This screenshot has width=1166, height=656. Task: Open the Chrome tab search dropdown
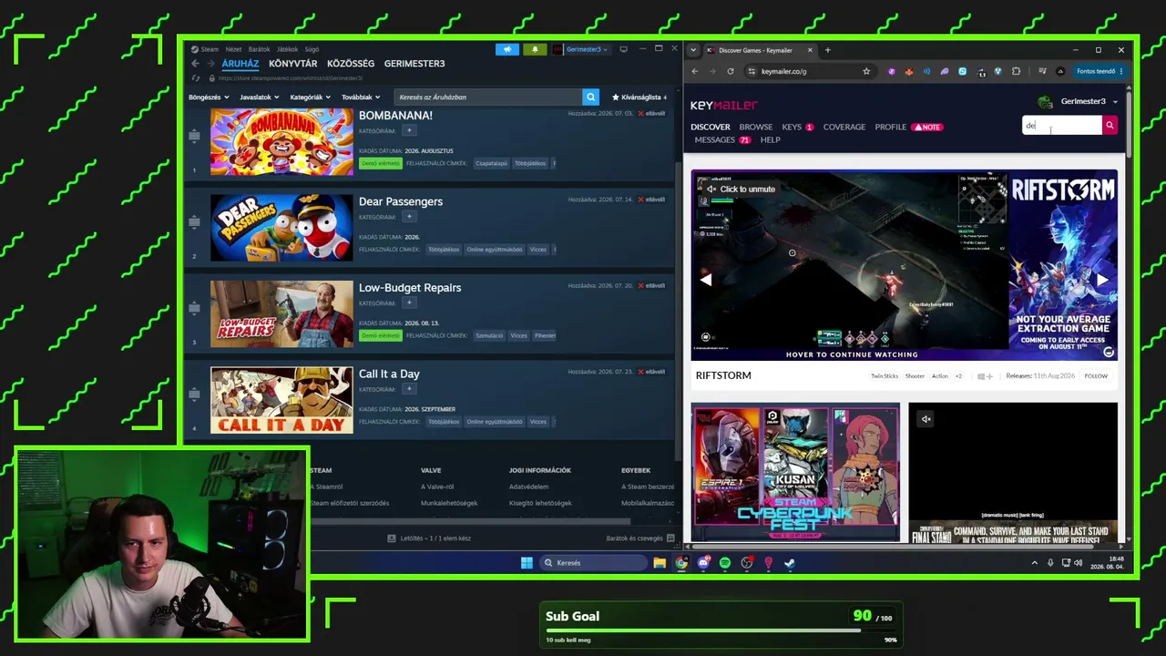(694, 50)
